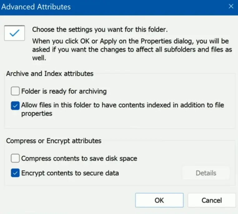Click the word 'properties' under the indexing option
The image size is (238, 214).
pyautogui.click(x=37, y=114)
